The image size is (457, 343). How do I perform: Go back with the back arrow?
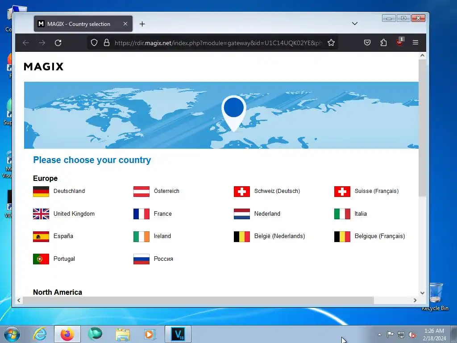[x=25, y=43]
